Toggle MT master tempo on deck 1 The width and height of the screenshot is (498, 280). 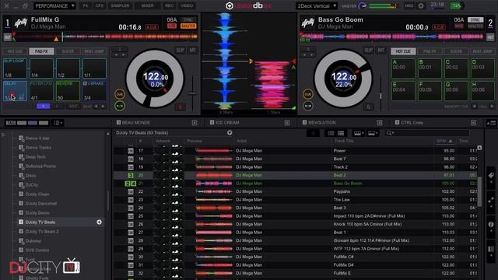click(x=192, y=50)
